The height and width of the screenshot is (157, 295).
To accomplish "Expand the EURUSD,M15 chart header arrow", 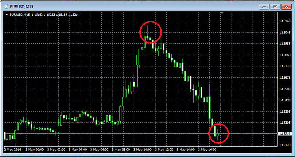I will click(x=7, y=15).
